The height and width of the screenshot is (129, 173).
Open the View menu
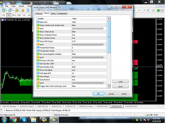coord(14,6)
